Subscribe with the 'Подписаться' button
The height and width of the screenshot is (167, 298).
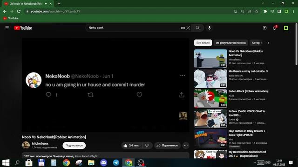pyautogui.click(x=74, y=145)
